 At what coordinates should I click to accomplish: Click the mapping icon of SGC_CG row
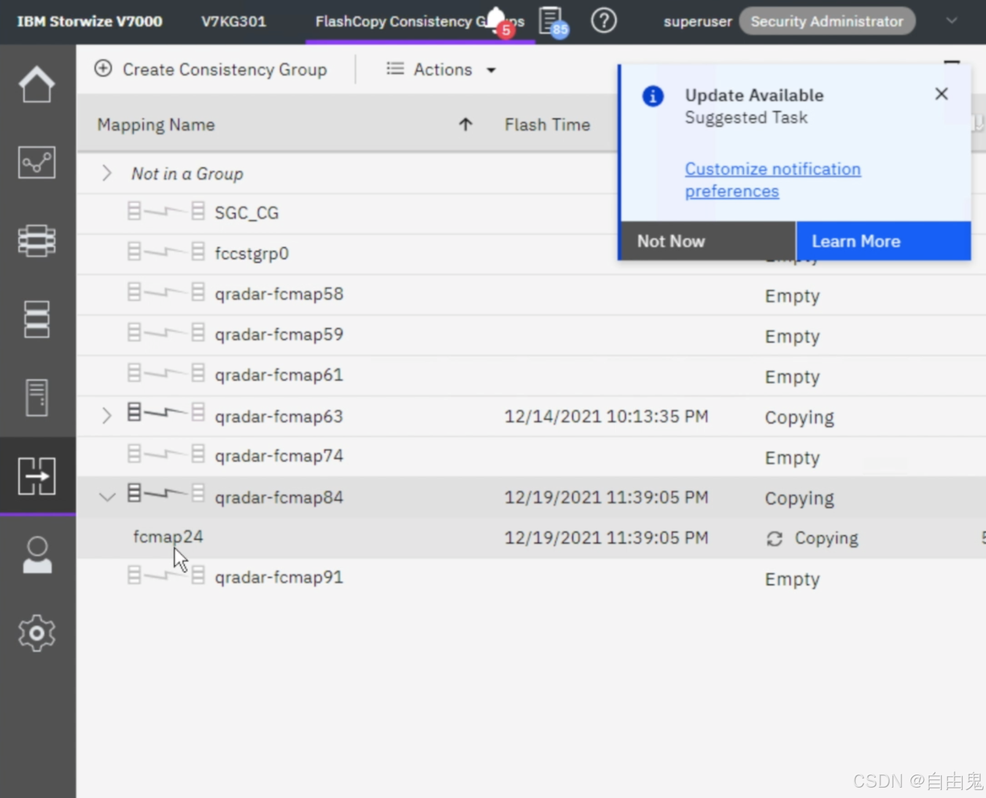coord(166,211)
